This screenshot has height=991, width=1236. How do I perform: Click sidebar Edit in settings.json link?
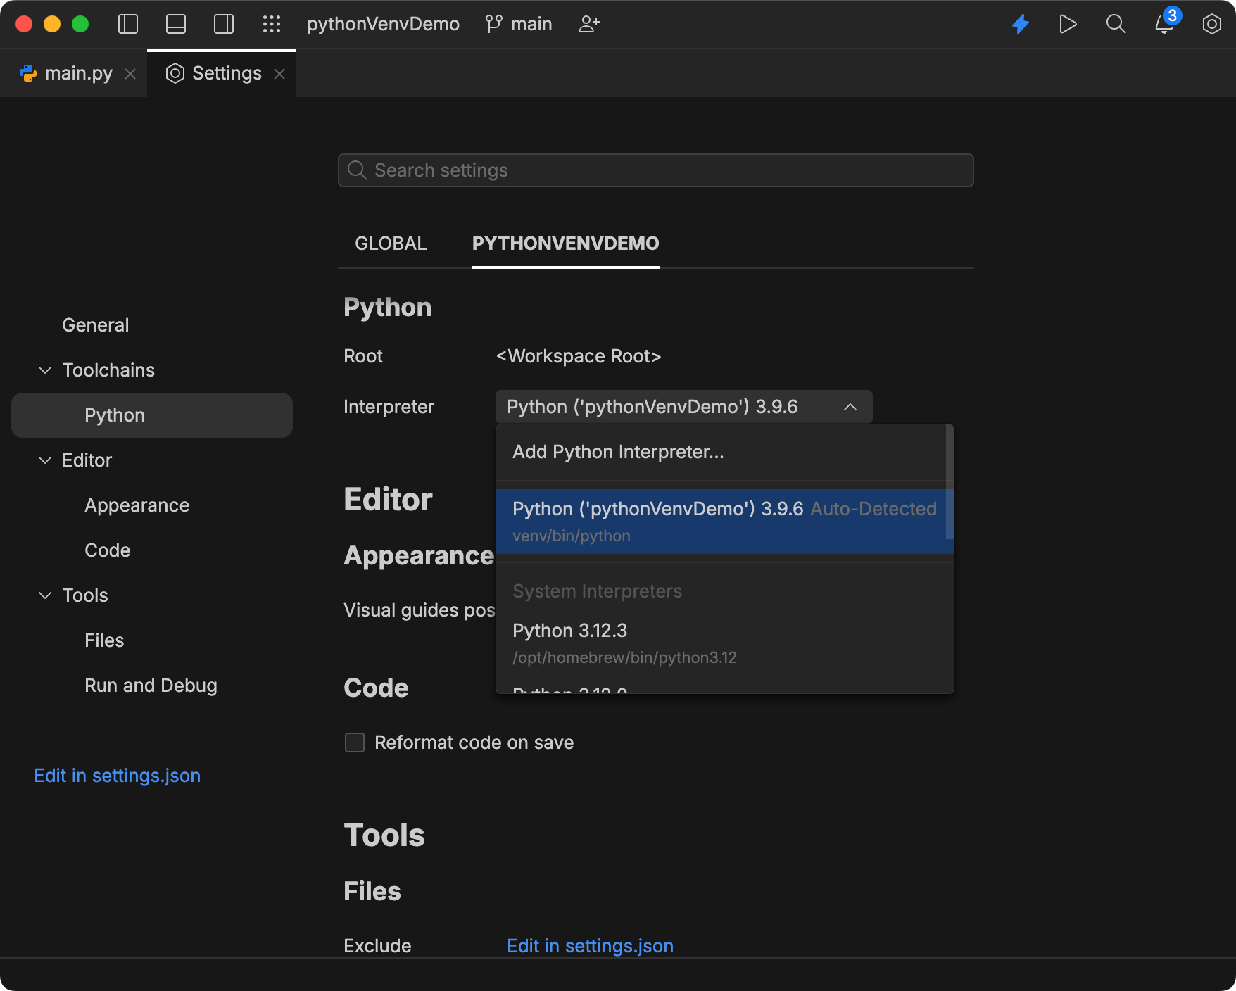tap(118, 776)
